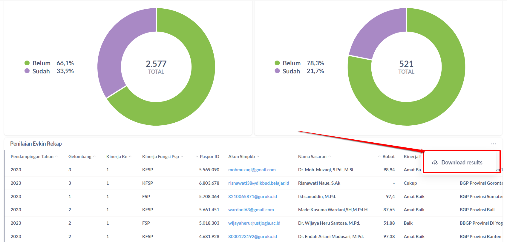Select name Ikhsanuddin, M.Pd.
Viewport: 507px width, 242px height.
click(x=317, y=197)
